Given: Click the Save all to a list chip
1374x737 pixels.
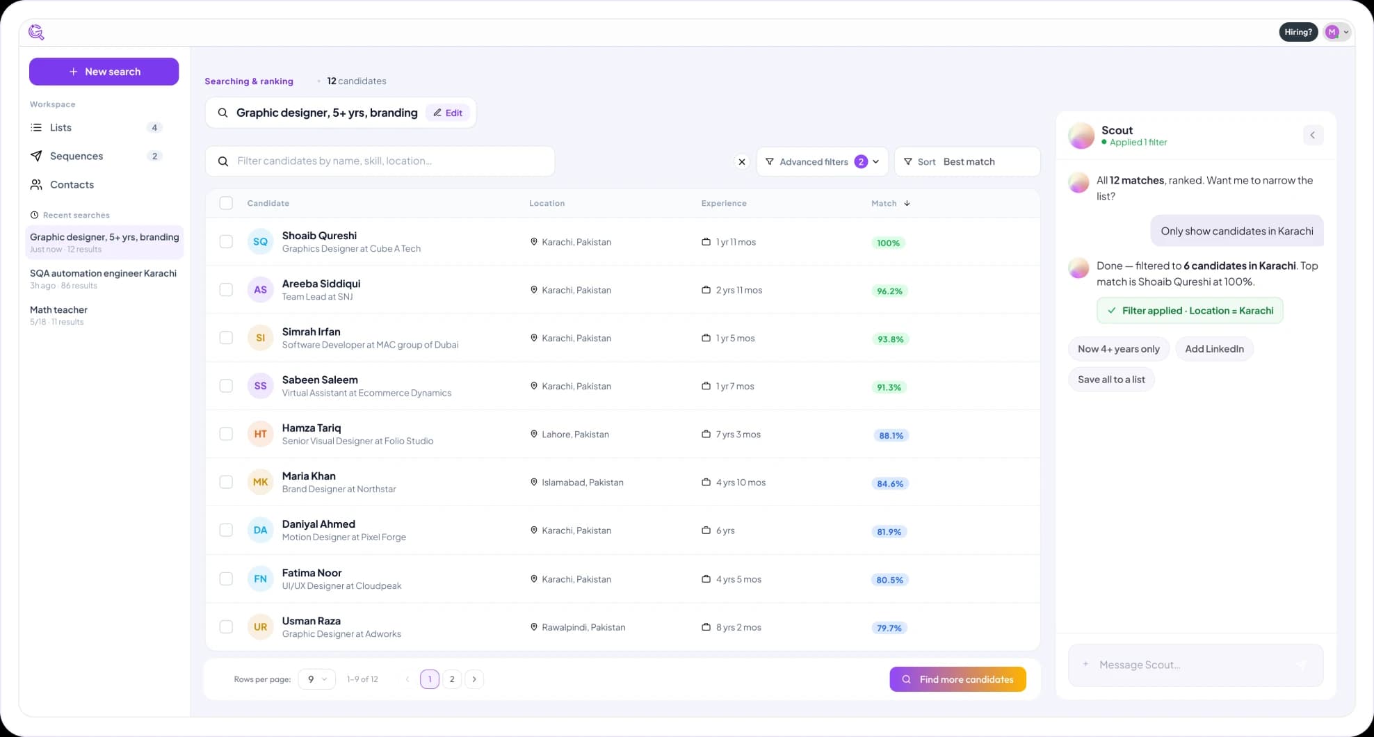Looking at the screenshot, I should 1111,380.
